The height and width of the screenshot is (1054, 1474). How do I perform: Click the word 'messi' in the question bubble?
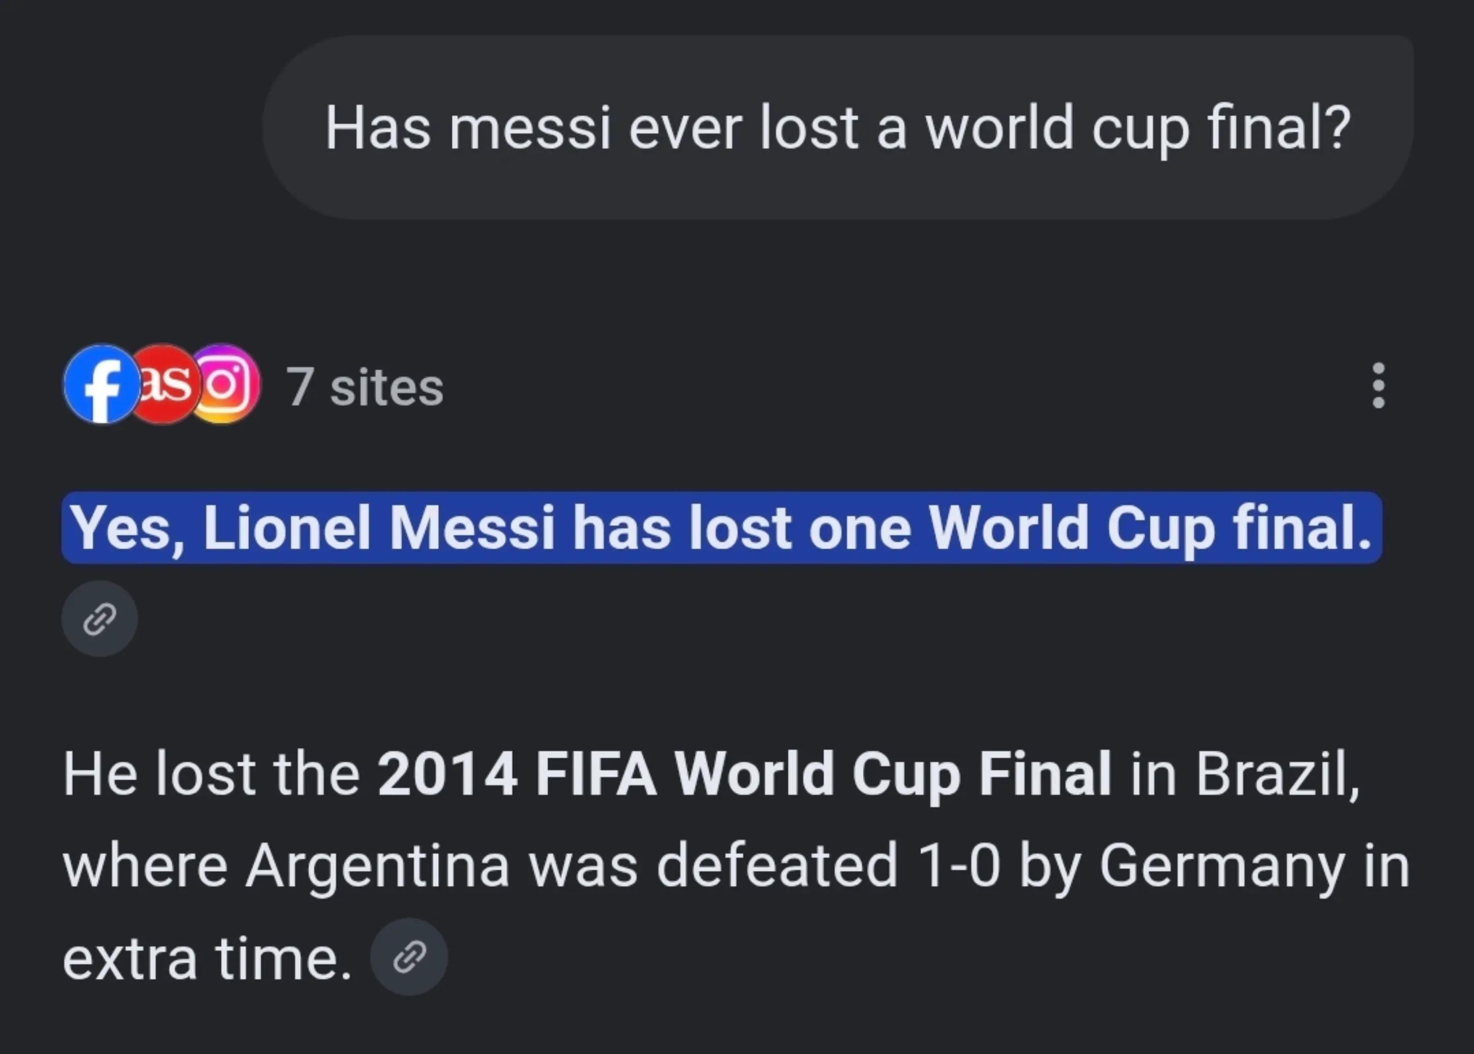click(530, 128)
